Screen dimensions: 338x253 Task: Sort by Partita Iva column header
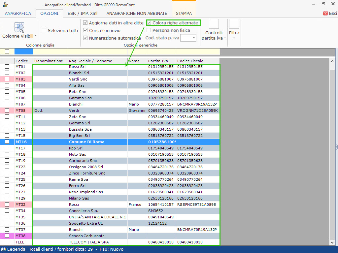[x=161, y=61]
